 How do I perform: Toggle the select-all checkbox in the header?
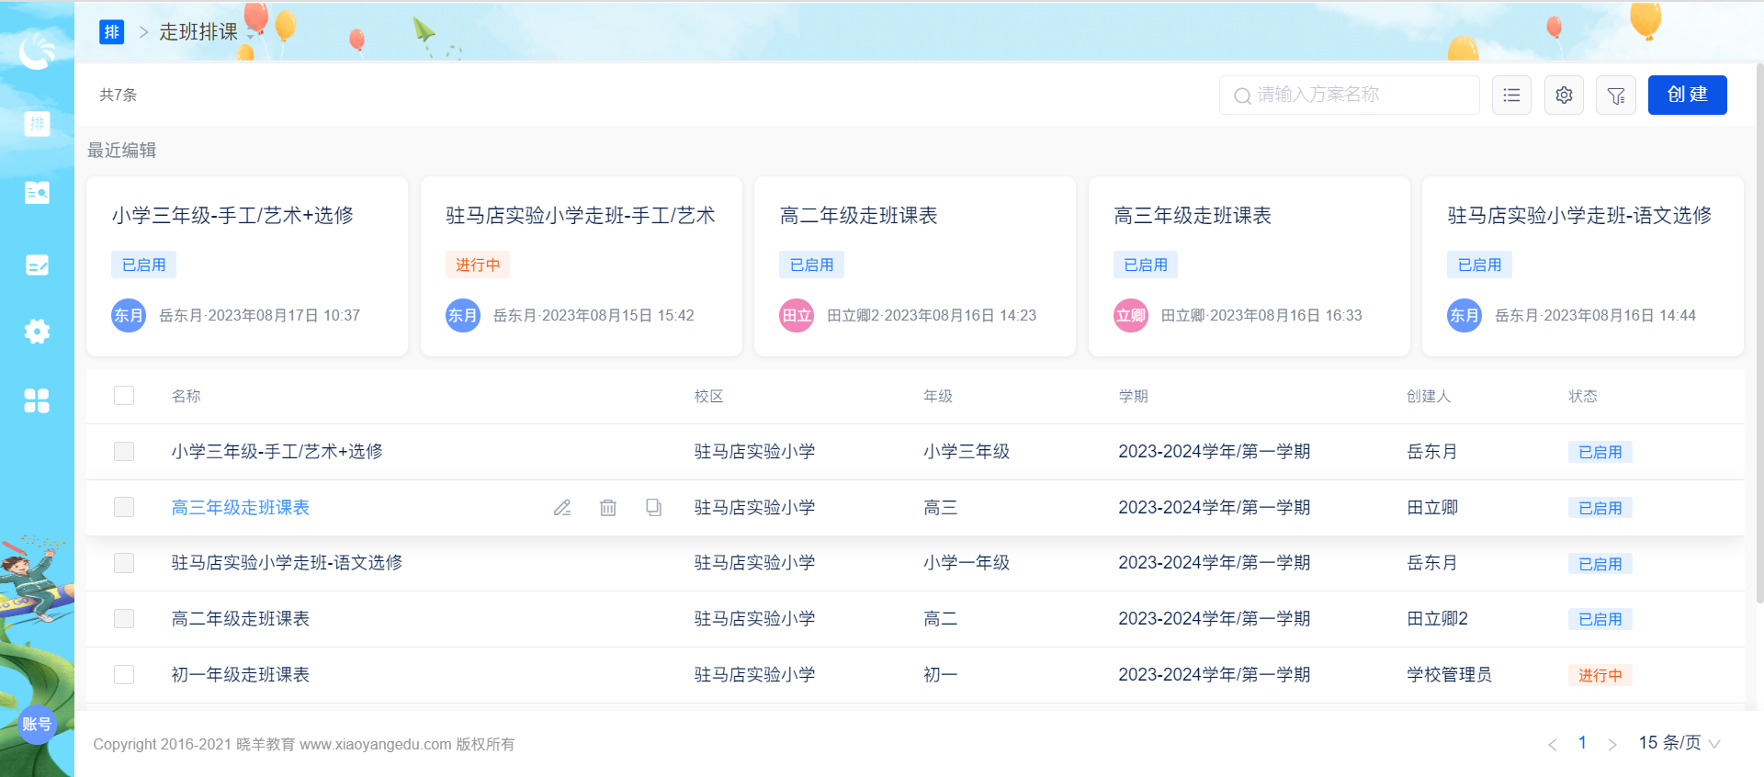pyautogui.click(x=124, y=395)
